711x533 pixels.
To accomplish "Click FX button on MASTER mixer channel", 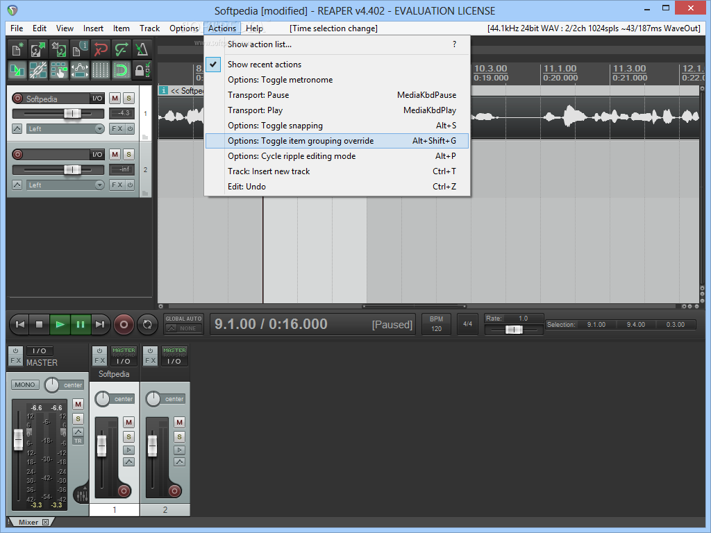I will click(x=15, y=361).
